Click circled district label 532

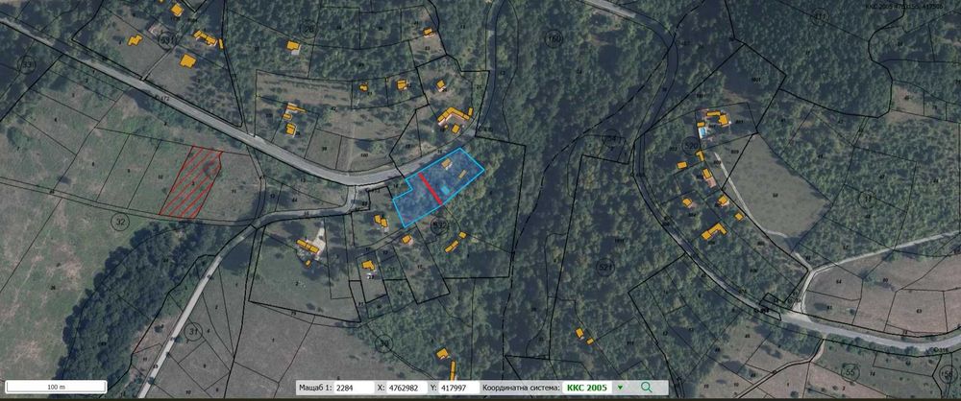[x=440, y=225]
